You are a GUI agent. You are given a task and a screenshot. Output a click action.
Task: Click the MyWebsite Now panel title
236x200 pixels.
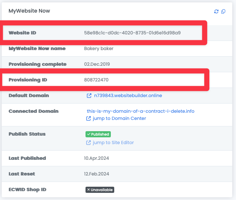coord(29,11)
